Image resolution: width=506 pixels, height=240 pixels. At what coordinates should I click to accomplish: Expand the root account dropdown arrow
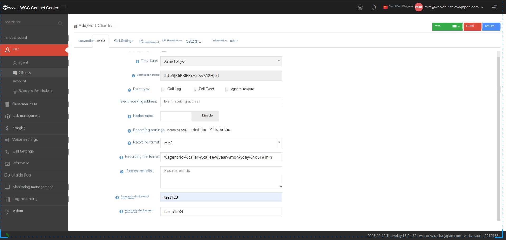click(x=482, y=7)
